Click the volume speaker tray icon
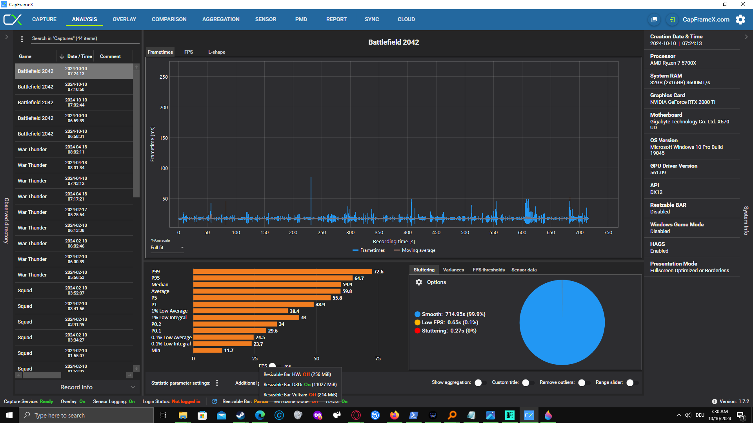The width and height of the screenshot is (753, 423). [x=688, y=415]
